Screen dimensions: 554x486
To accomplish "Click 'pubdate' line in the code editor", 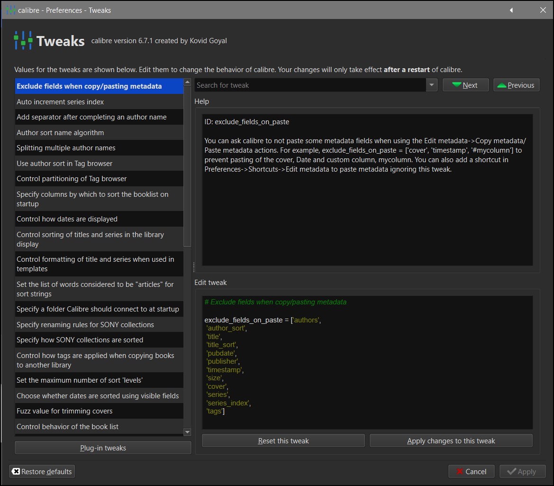I will tap(221, 353).
